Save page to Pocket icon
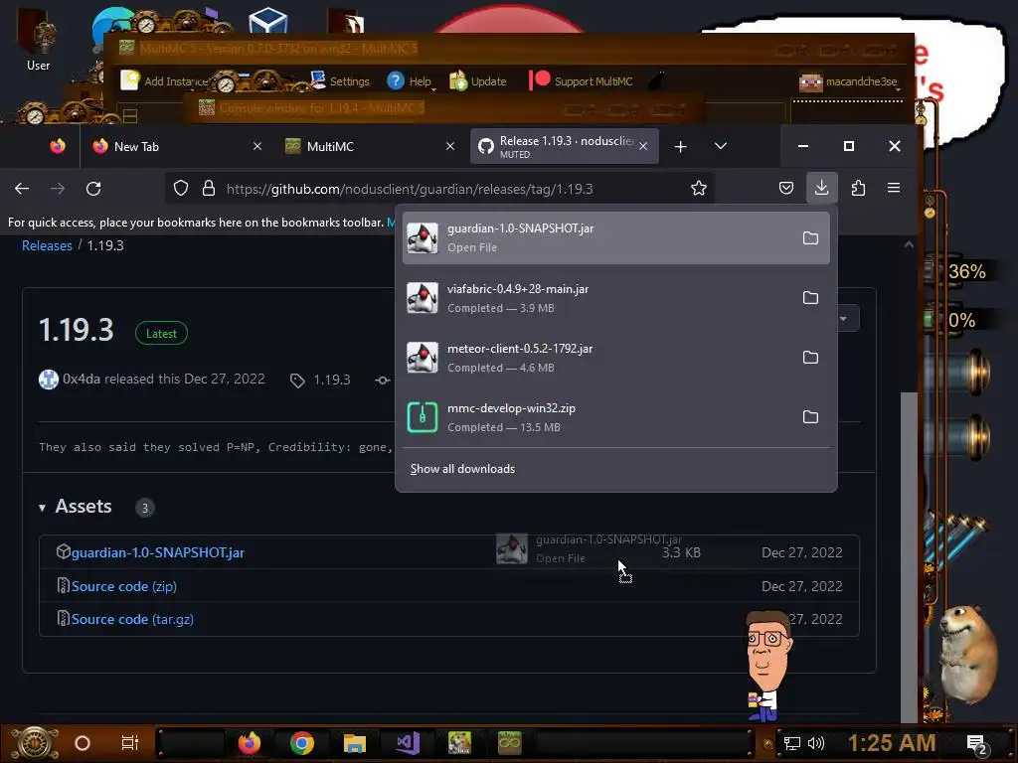1018x763 pixels. (x=786, y=188)
